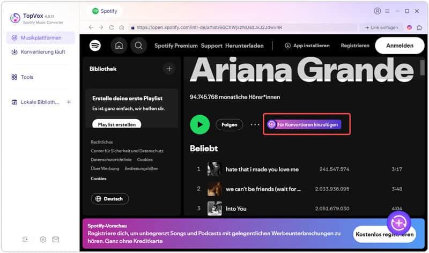Open Musikplattformen in the sidebar
The width and height of the screenshot is (429, 253).
[x=41, y=38]
